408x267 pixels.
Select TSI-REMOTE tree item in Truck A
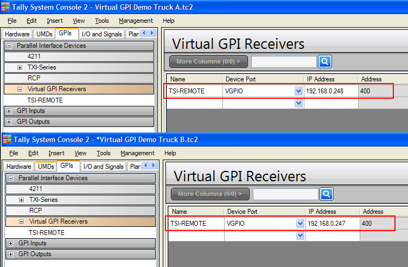pos(45,100)
